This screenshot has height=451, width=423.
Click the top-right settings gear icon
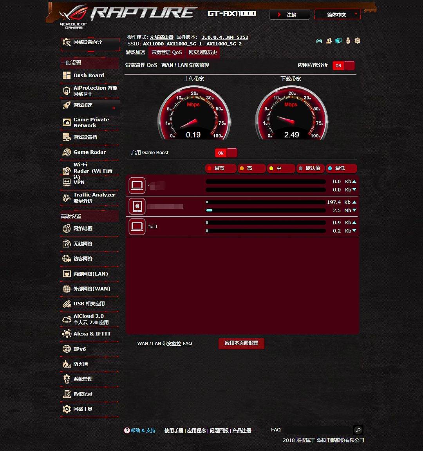(357, 41)
